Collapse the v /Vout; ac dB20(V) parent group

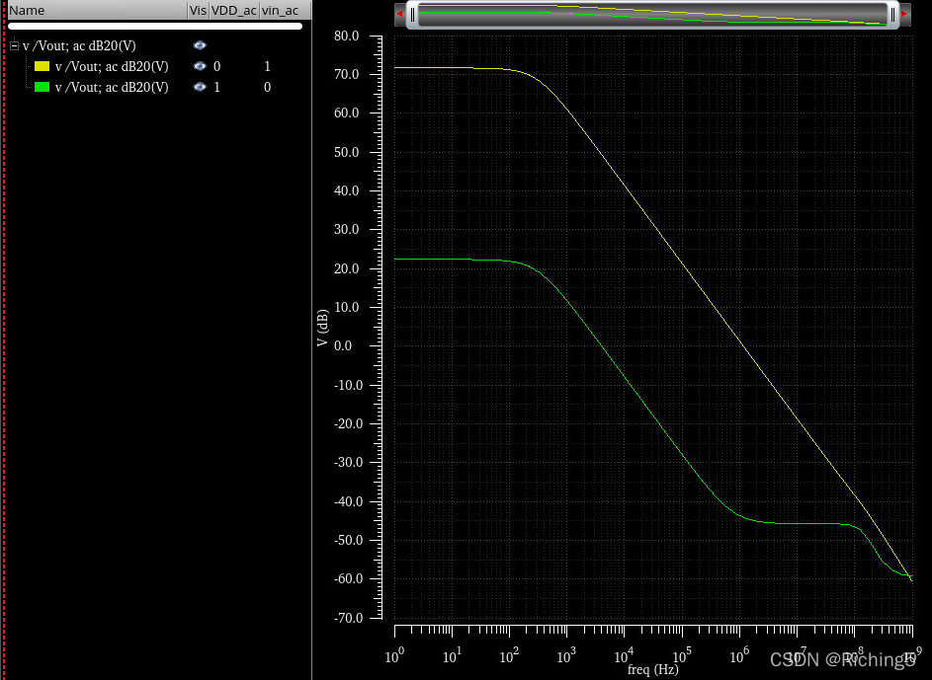tap(14, 45)
